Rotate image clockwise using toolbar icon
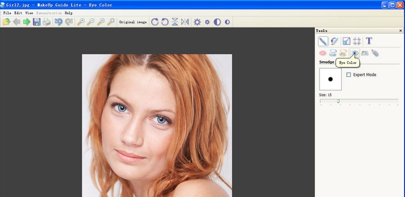This screenshot has height=197, width=405. (x=155, y=22)
